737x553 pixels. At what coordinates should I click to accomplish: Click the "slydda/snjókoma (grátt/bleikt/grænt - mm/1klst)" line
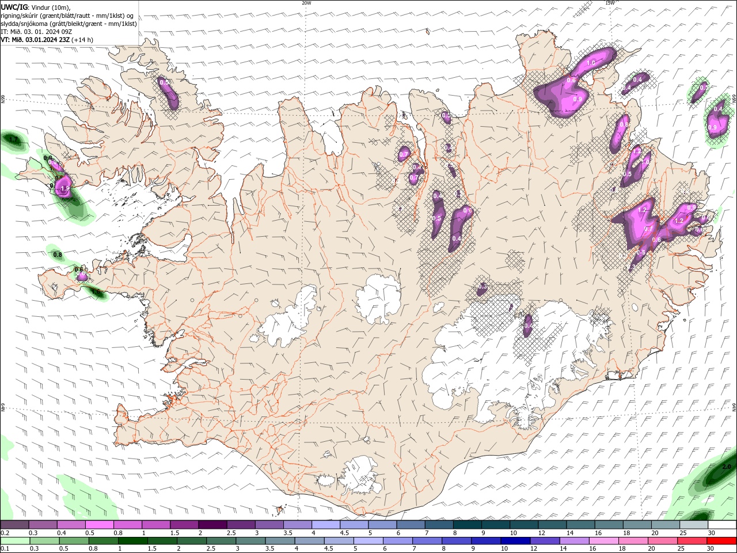click(69, 24)
